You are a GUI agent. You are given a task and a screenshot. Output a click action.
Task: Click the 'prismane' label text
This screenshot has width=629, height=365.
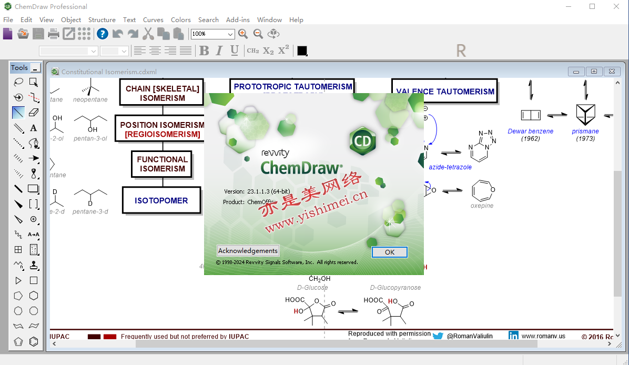(x=585, y=131)
